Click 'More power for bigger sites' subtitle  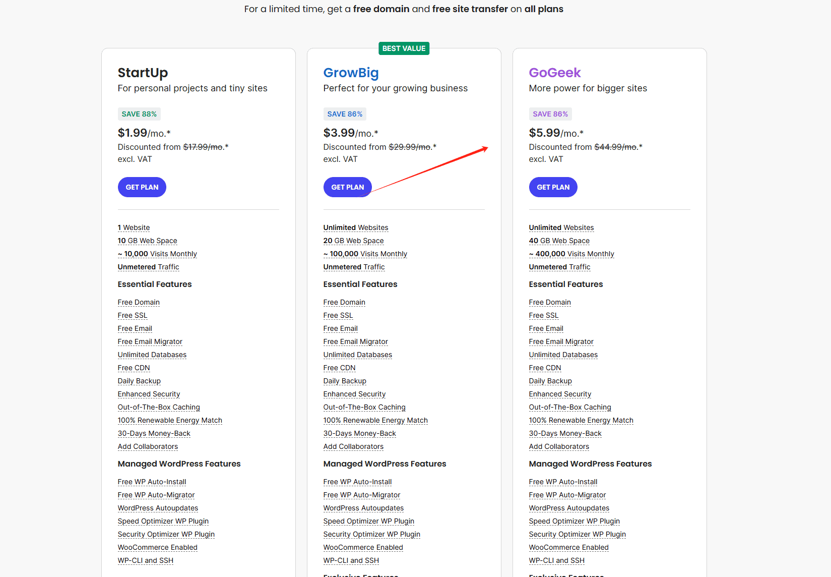(x=588, y=88)
